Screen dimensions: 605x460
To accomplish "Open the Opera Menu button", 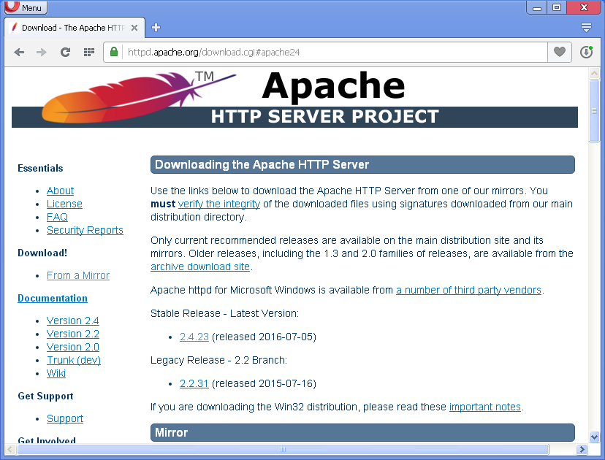I will pyautogui.click(x=26, y=7).
